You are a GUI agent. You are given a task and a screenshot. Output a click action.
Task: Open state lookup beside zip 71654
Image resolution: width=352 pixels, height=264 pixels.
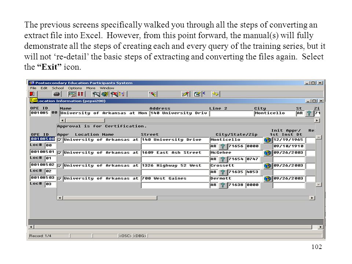223,159
